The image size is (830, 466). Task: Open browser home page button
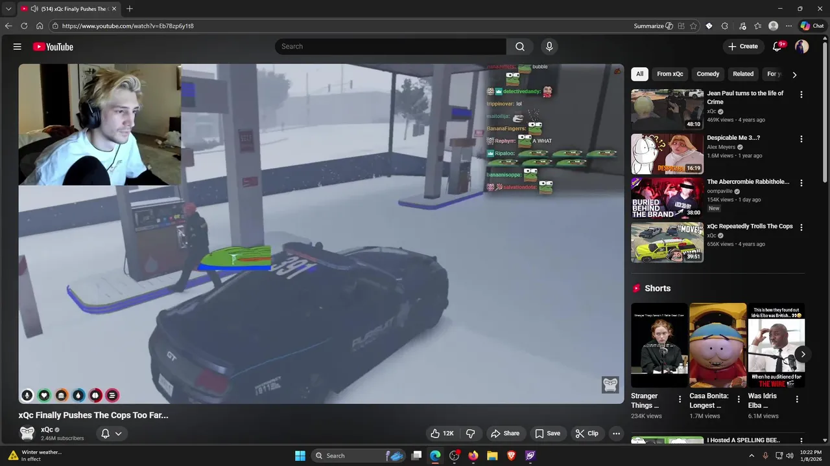coord(40,26)
